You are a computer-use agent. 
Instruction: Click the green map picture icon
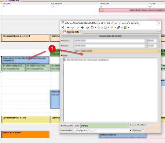click(x=125, y=27)
